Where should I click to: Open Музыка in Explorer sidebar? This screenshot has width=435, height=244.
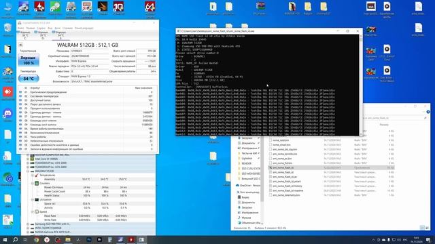coord(246,218)
